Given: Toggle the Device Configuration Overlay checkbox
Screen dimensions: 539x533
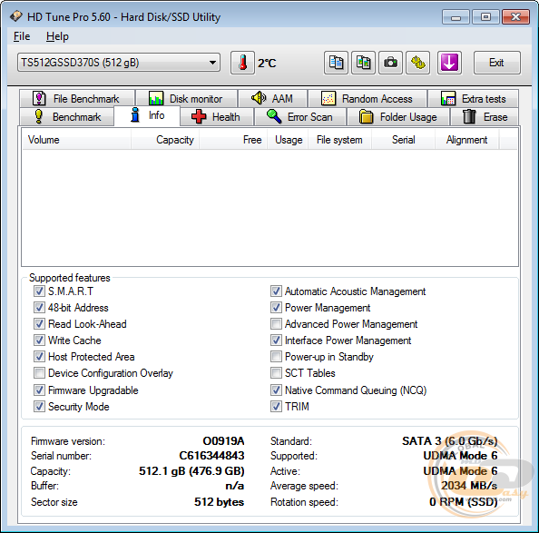Looking at the screenshot, I should point(39,373).
